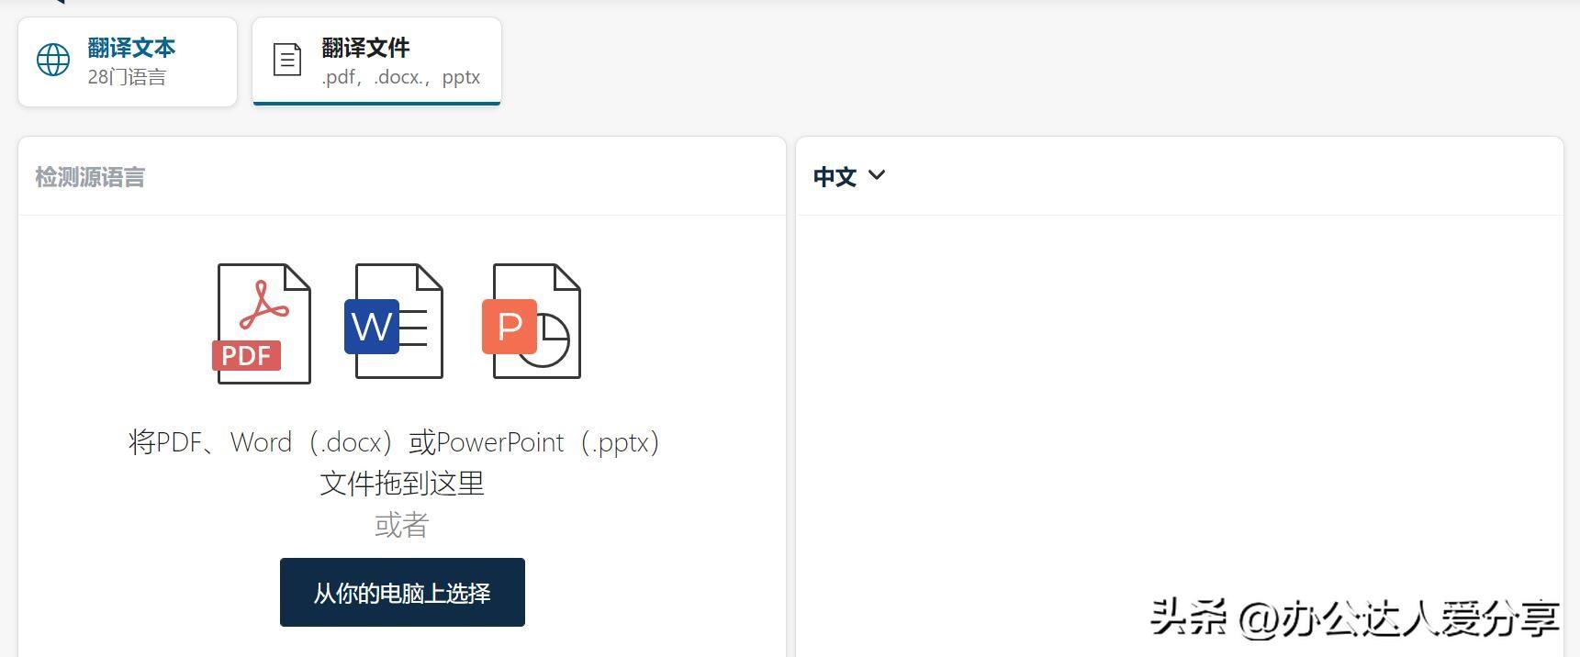Click the 28门语言 subtitle text
The height and width of the screenshot is (657, 1580).
click(127, 77)
